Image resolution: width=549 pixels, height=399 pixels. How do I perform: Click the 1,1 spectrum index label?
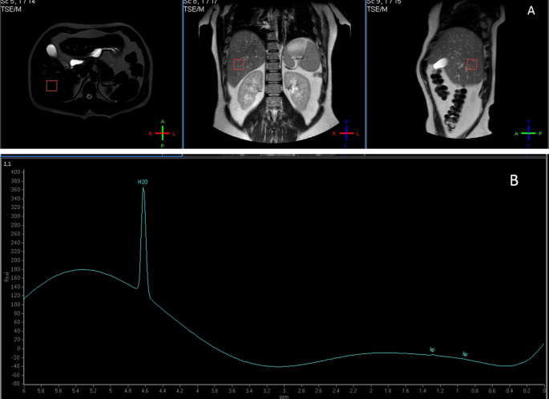[x=7, y=163]
